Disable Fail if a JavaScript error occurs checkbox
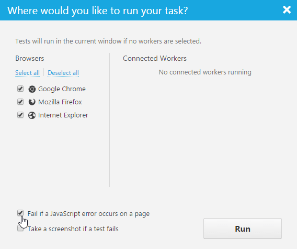This screenshot has height=249, width=297. pos(20,213)
